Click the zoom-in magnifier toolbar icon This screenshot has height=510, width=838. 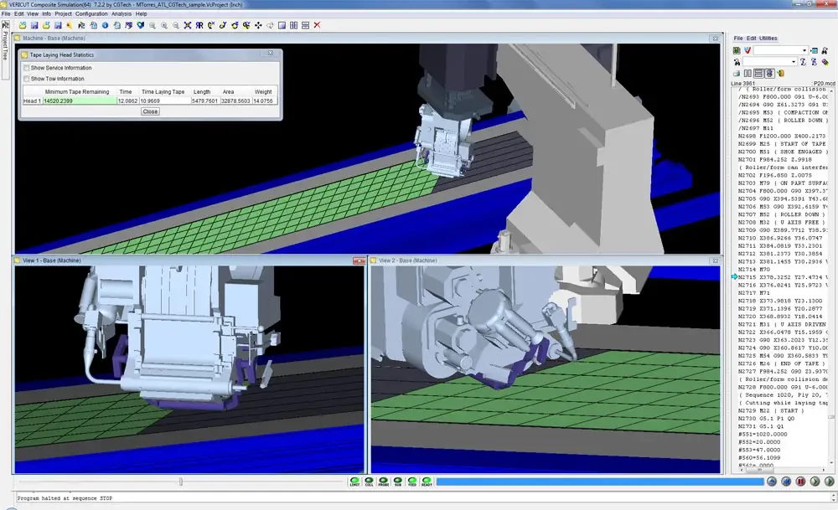[x=164, y=25]
